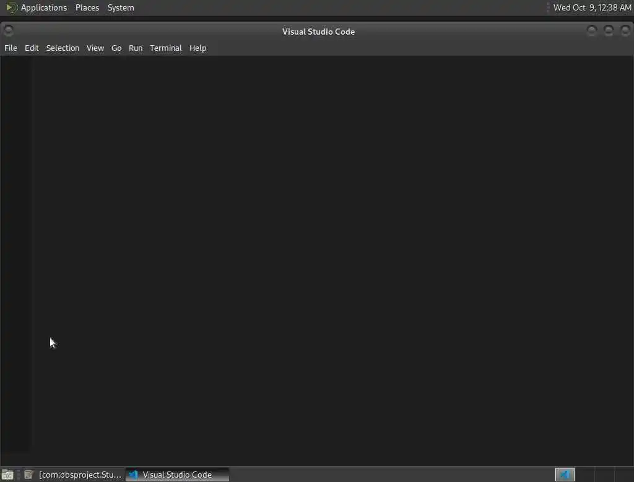Open the Places menu
The width and height of the screenshot is (634, 482).
(87, 7)
